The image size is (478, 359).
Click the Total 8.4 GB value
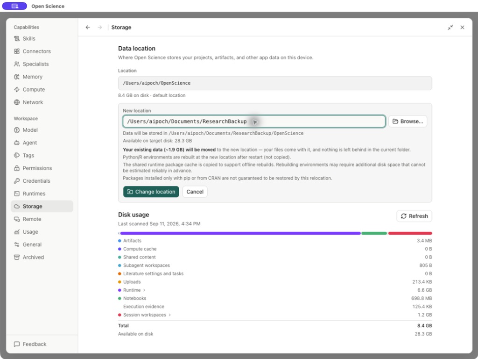tap(425, 326)
